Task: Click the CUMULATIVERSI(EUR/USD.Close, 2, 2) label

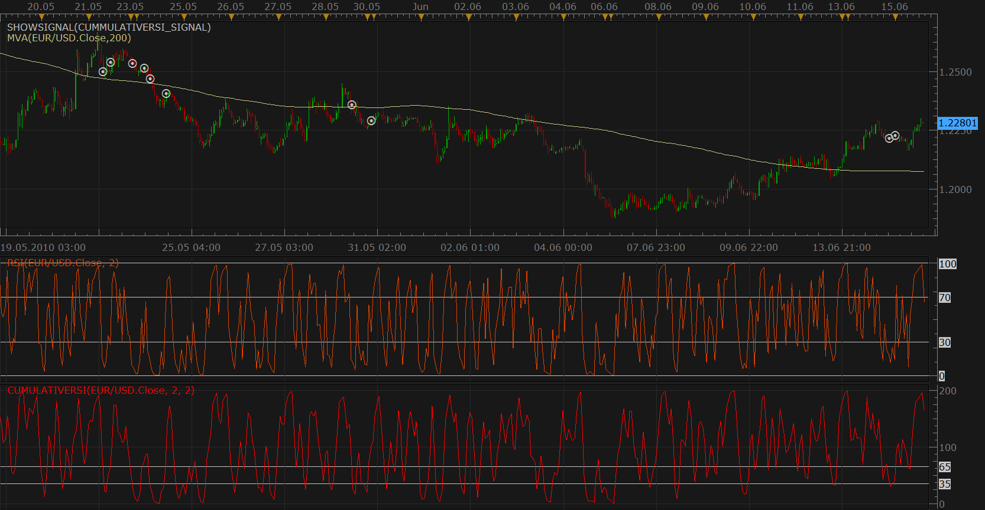Action: (x=101, y=390)
